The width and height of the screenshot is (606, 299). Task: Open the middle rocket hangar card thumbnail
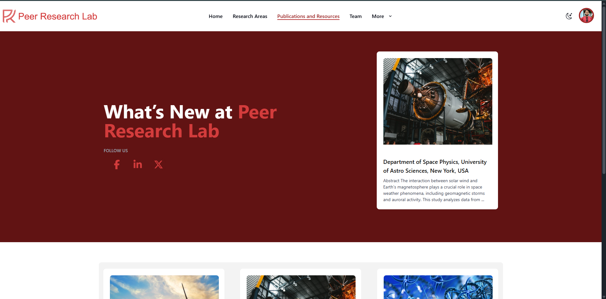pos(301,287)
